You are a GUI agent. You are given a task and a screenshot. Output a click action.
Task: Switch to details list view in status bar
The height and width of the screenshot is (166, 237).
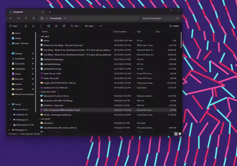(x=176, y=134)
